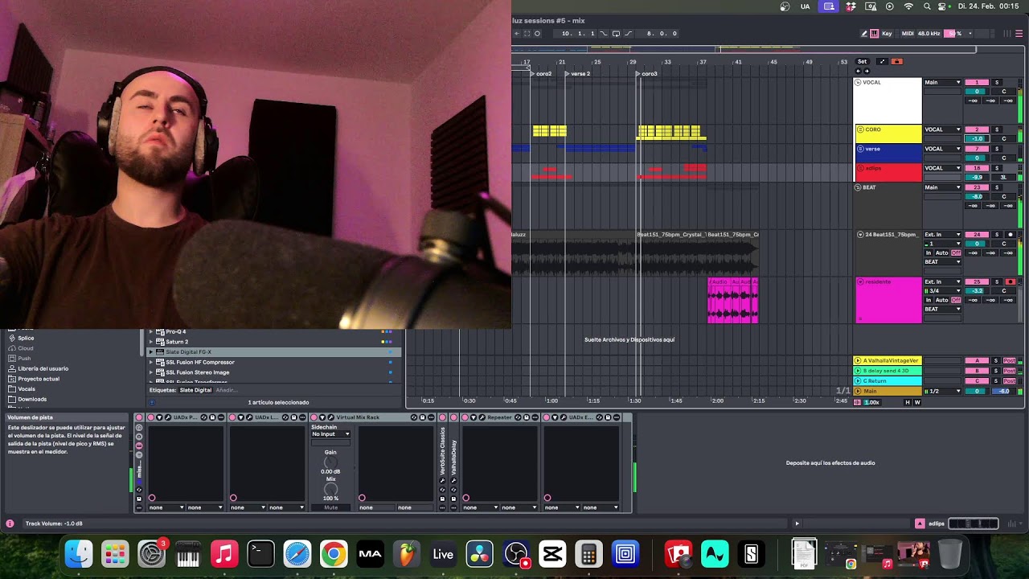Open Finder from the Dock
Screen dimensions: 1029x579
coord(78,554)
